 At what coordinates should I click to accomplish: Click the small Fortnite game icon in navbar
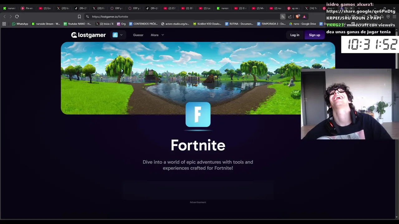115,35
